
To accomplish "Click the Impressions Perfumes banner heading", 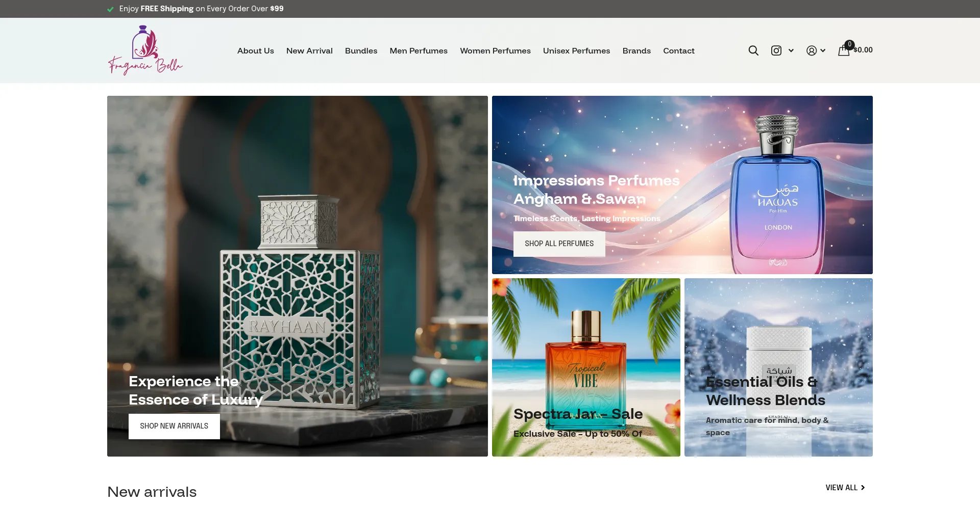I will 597,190.
